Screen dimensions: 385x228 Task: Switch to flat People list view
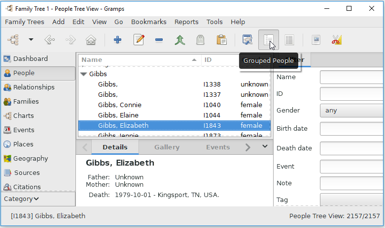(289, 40)
